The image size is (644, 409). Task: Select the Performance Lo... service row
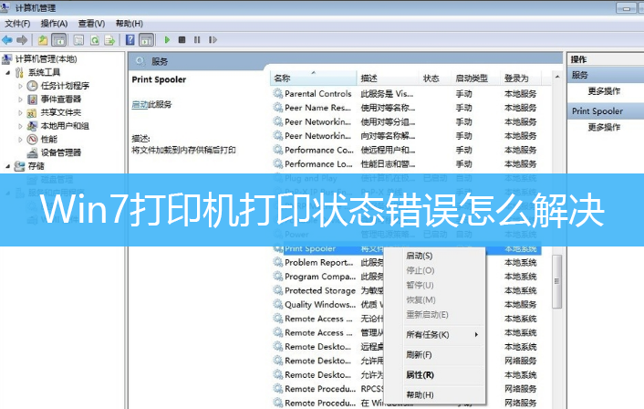tap(407, 164)
